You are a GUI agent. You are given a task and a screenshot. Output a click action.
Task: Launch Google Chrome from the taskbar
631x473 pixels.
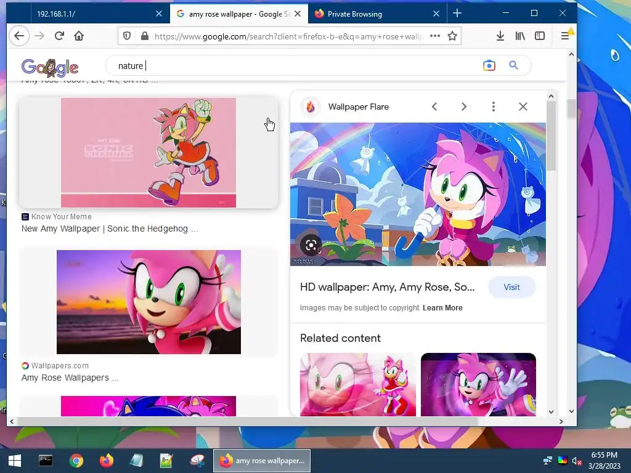(x=76, y=461)
